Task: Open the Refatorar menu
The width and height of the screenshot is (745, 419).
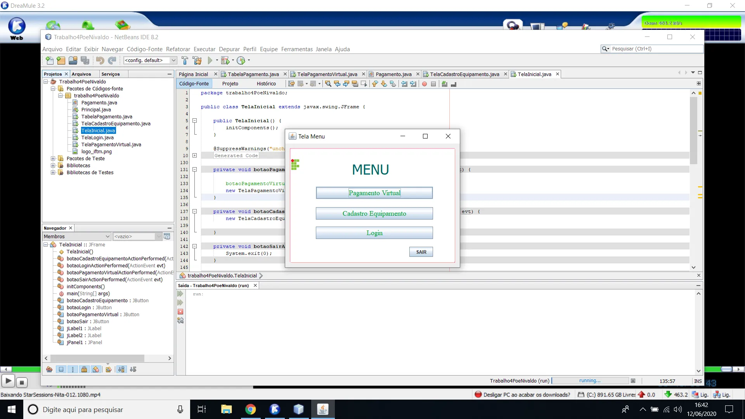Action: click(178, 49)
